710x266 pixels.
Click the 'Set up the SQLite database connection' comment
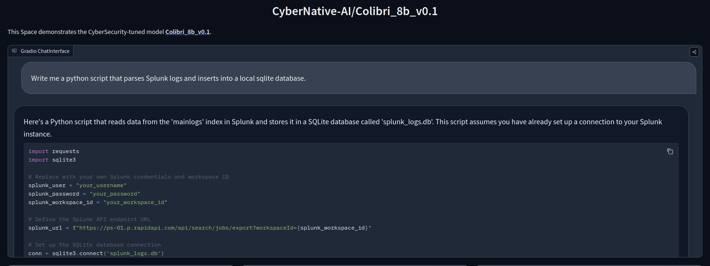coord(94,245)
